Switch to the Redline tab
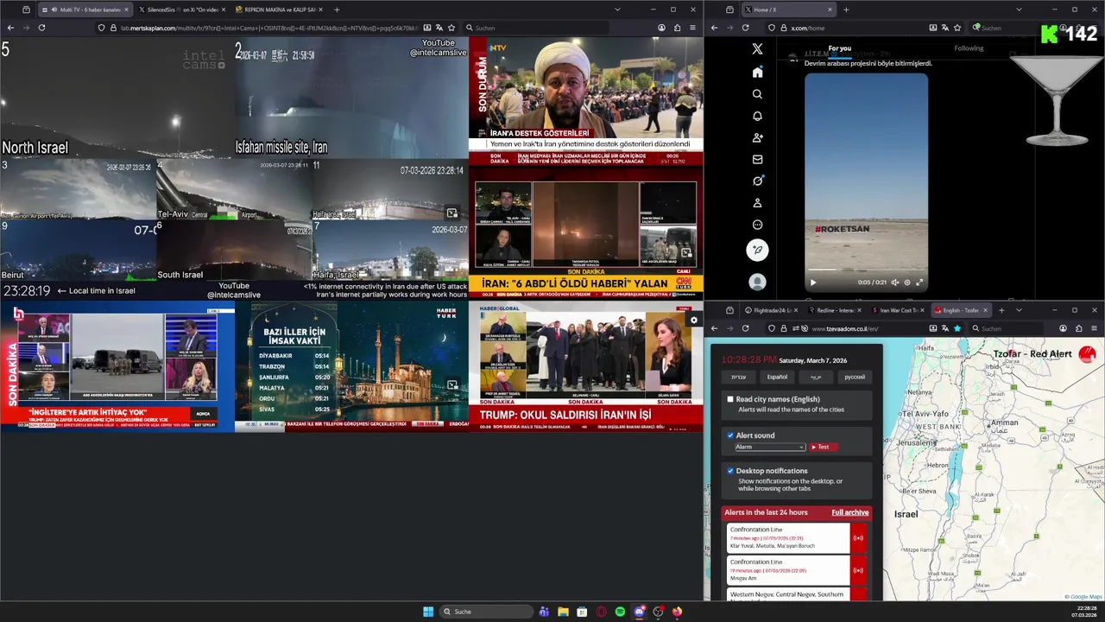 pyautogui.click(x=834, y=310)
